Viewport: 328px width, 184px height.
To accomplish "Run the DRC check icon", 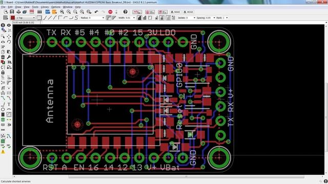I will 8,146.
